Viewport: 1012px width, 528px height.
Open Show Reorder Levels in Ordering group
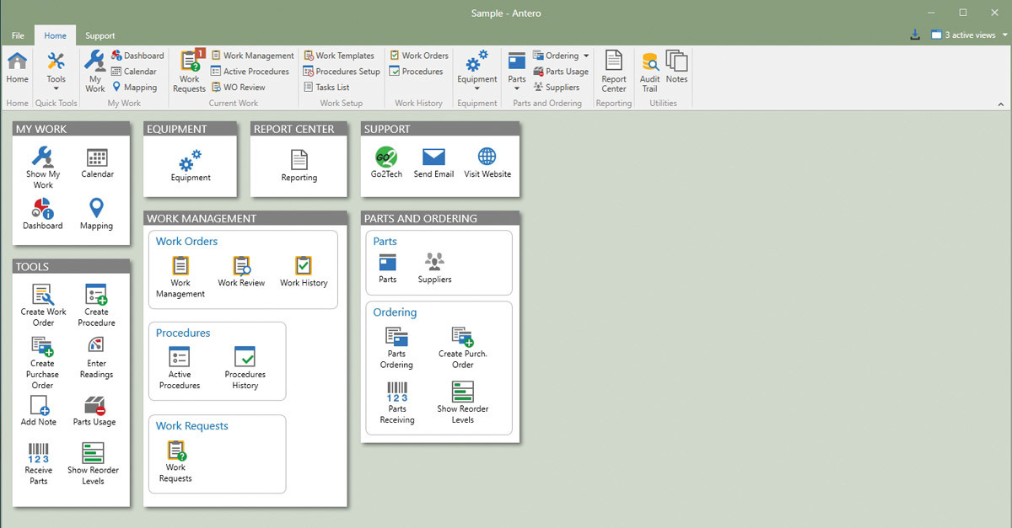tap(462, 403)
